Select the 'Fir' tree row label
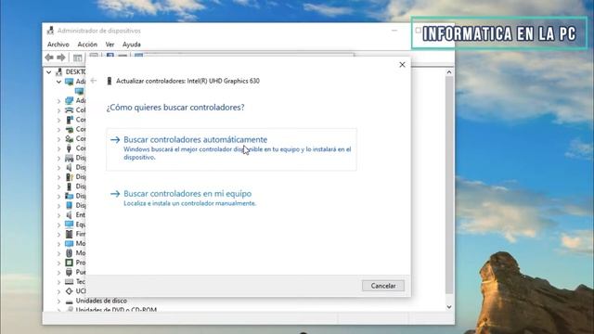 pos(81,234)
